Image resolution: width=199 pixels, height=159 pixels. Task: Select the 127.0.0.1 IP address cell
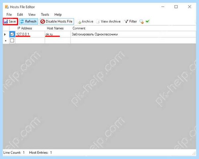click(x=30, y=34)
